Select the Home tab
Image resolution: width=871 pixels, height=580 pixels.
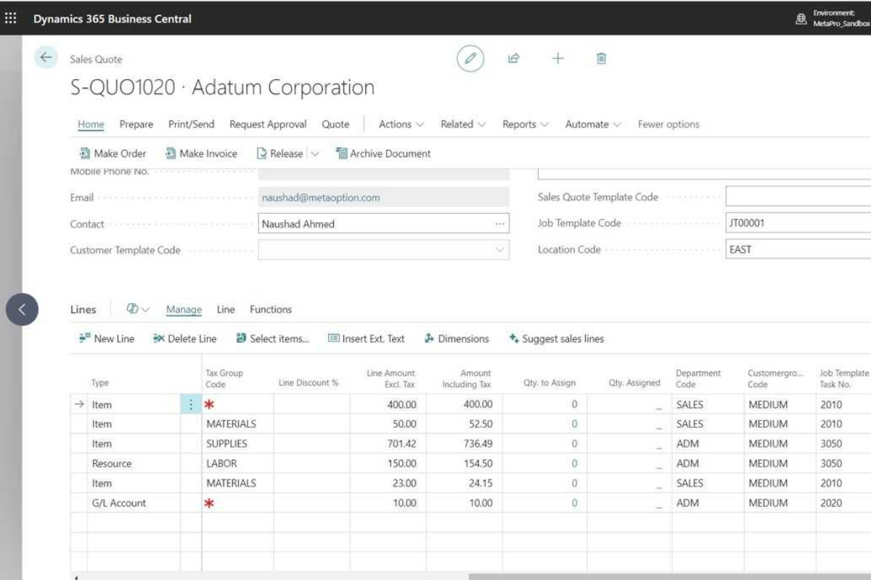tap(91, 125)
